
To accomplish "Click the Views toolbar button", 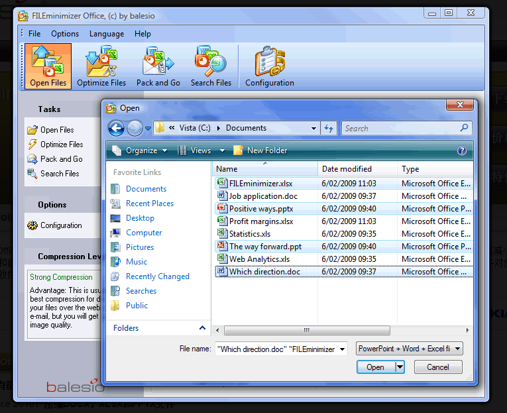I will point(194,150).
